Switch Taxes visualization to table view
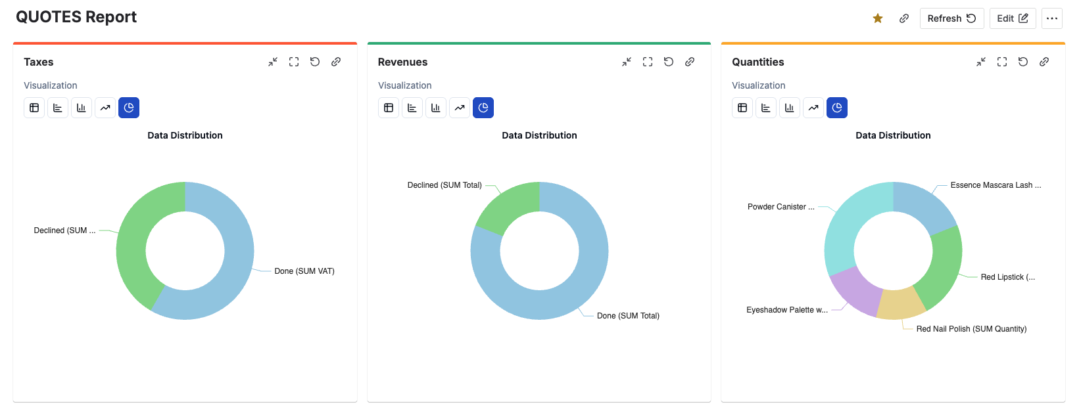Screen dimensions: 1081x415 click(x=34, y=108)
